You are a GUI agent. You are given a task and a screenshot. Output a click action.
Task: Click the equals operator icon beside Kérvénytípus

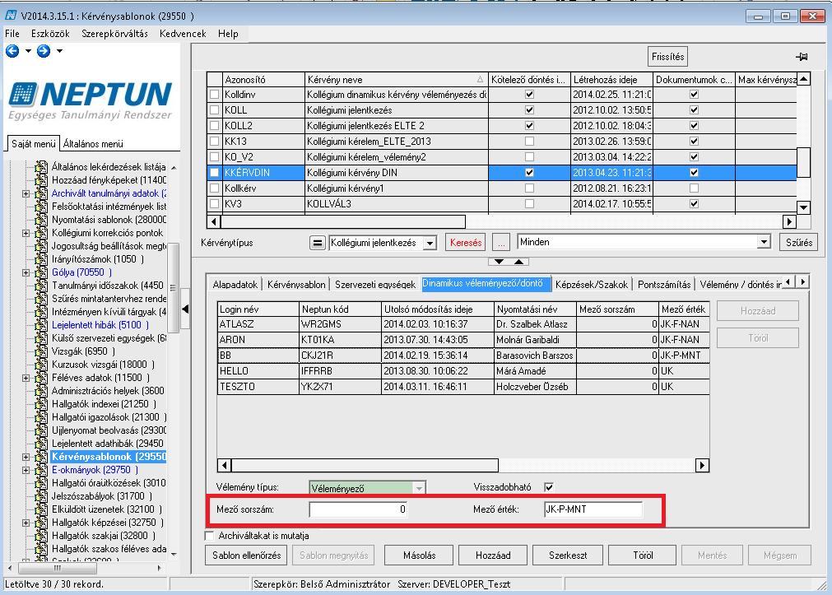pos(317,243)
